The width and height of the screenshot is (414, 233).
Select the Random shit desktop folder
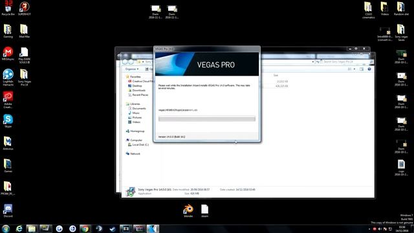(401, 8)
